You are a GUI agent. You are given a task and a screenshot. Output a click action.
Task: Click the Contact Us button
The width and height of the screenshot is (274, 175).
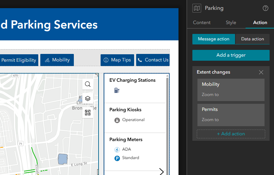(x=153, y=60)
